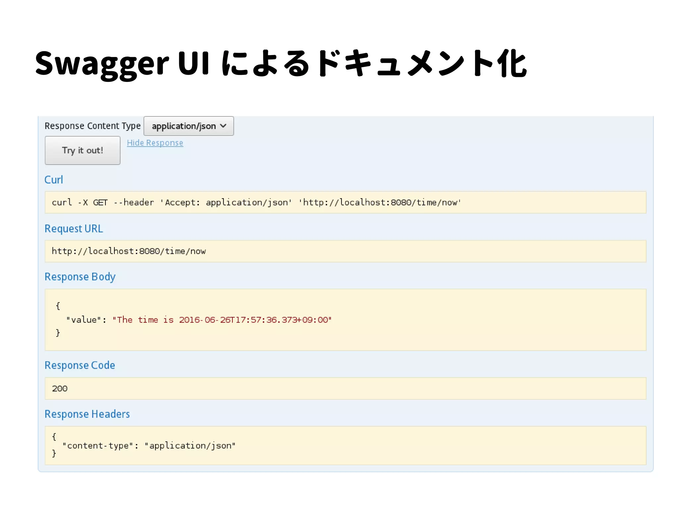Click the "The time is 2016-06-26" value string
The width and height of the screenshot is (679, 509).
[x=222, y=320]
